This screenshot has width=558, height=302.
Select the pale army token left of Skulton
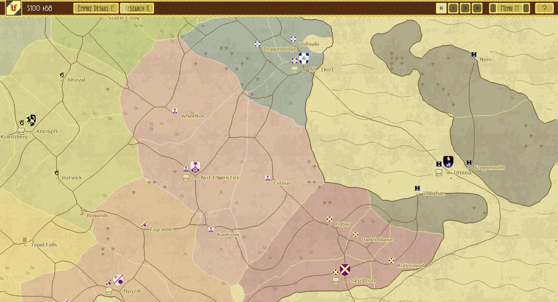tap(336, 281)
